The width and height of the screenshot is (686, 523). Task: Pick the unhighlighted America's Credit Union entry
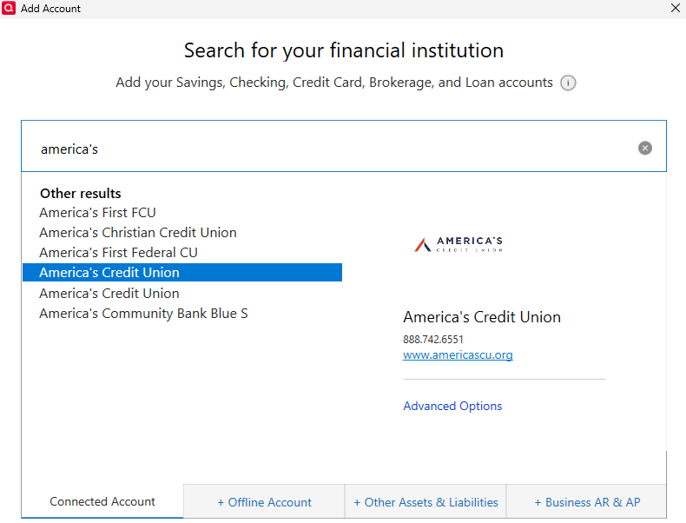109,293
